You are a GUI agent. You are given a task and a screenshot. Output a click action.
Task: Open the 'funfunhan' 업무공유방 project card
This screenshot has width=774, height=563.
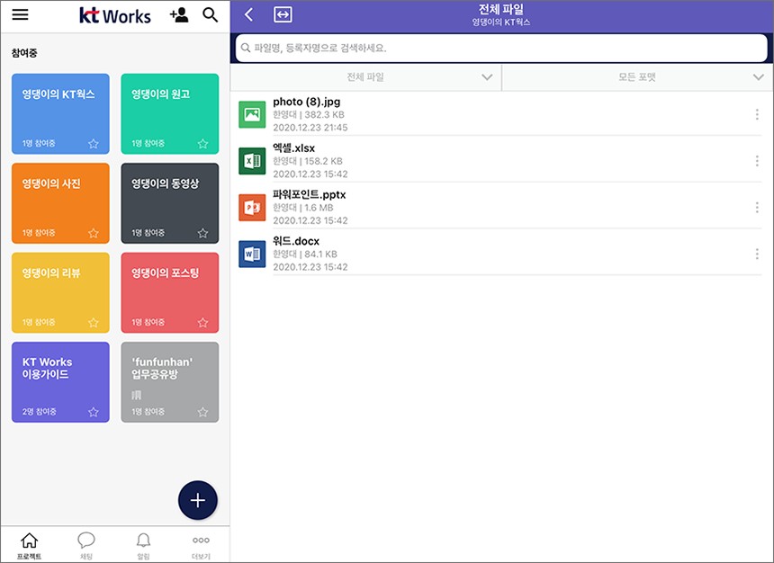tap(170, 382)
